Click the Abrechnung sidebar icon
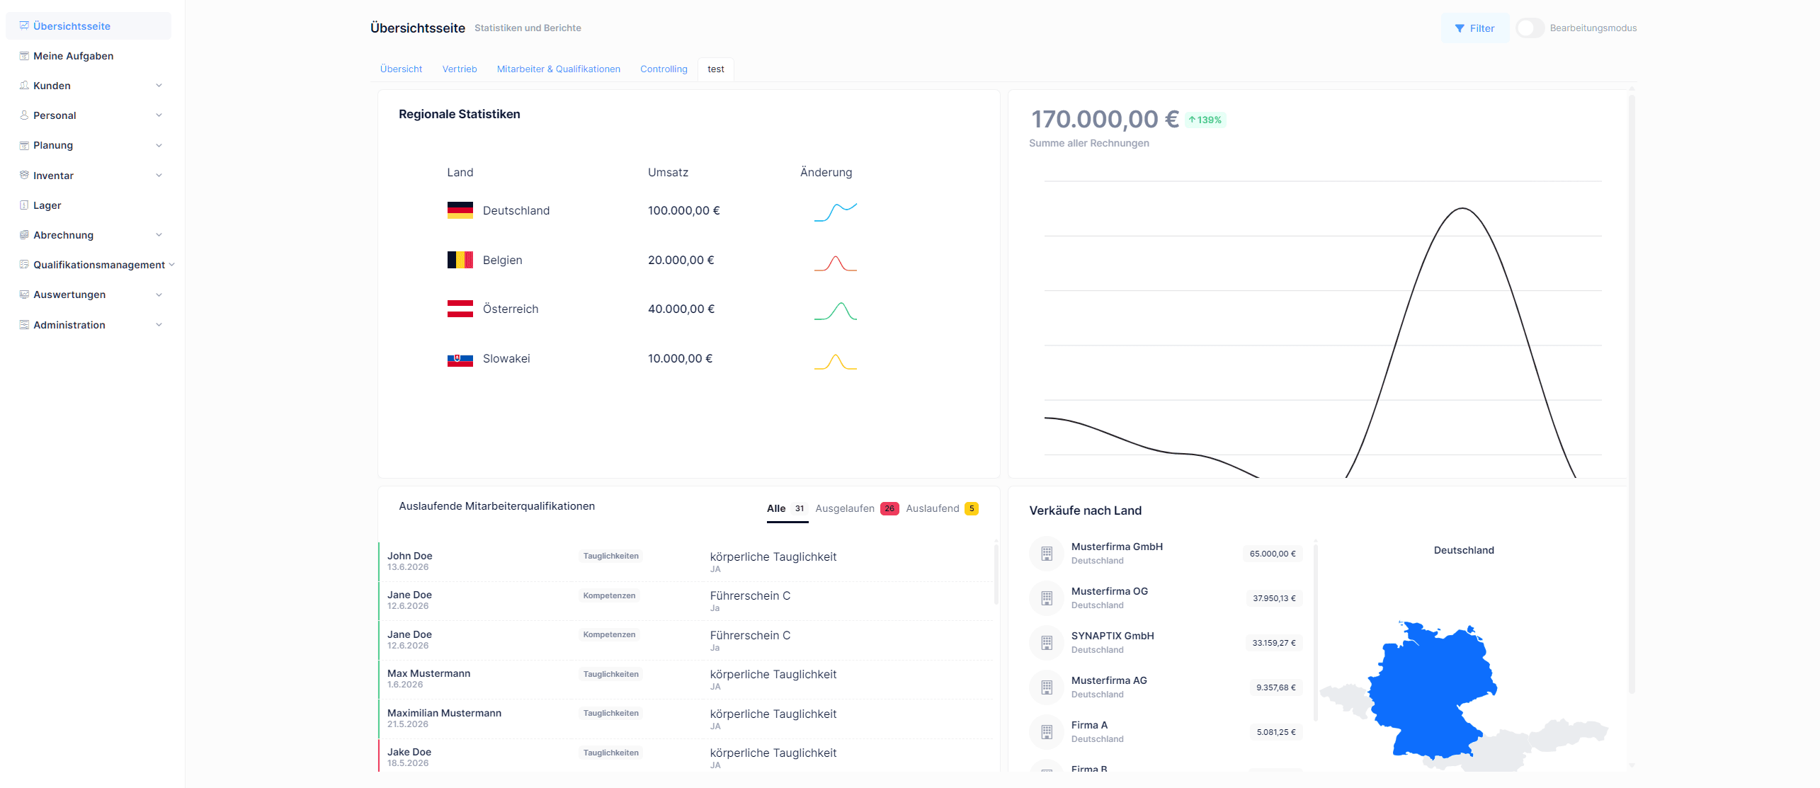 point(24,234)
